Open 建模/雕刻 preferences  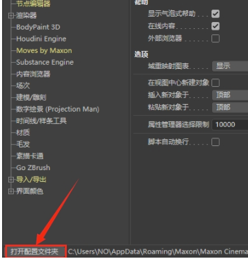pyautogui.click(x=31, y=97)
